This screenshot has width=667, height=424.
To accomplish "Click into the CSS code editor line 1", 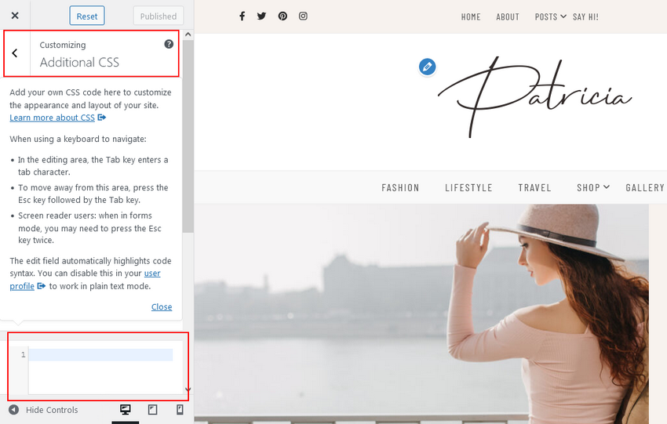I will 100,355.
